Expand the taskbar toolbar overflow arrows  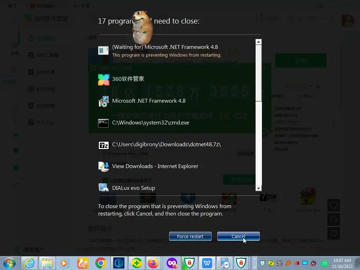255,263
